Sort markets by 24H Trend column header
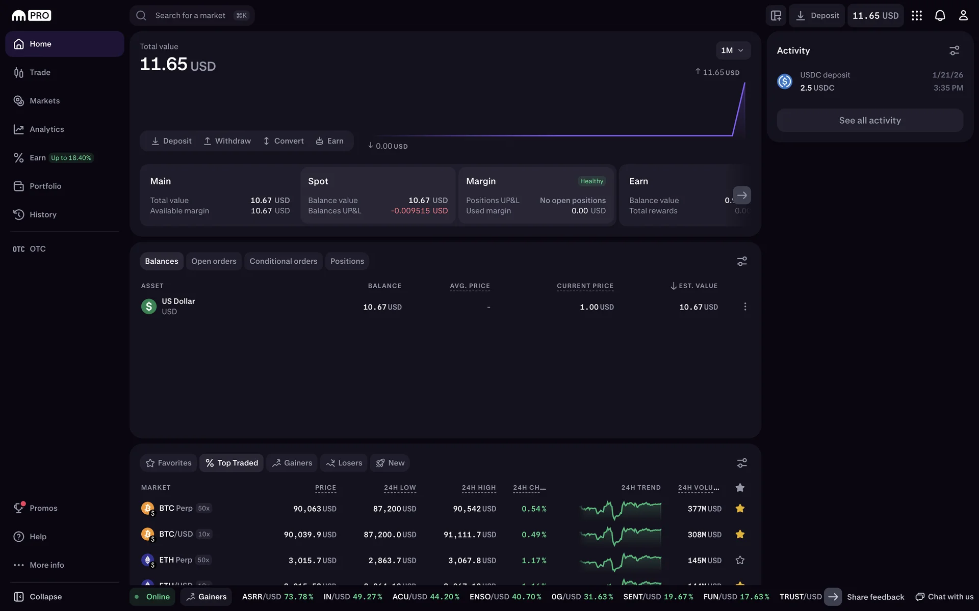The height and width of the screenshot is (611, 979). pyautogui.click(x=640, y=488)
